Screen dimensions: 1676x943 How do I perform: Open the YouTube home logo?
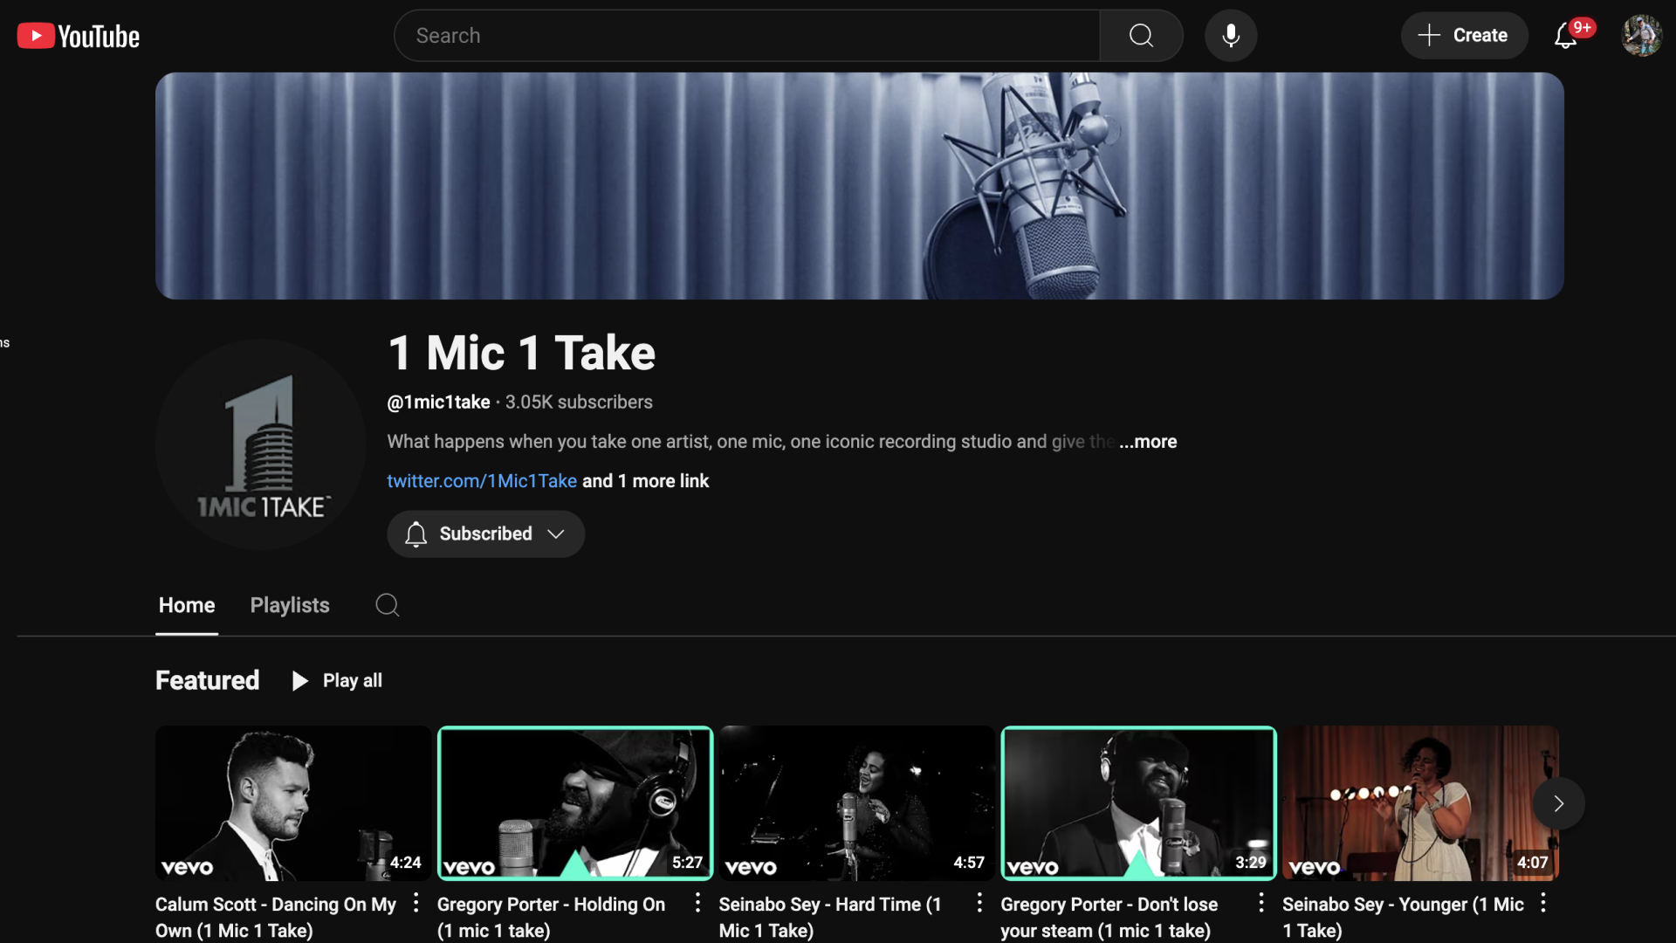click(x=79, y=36)
